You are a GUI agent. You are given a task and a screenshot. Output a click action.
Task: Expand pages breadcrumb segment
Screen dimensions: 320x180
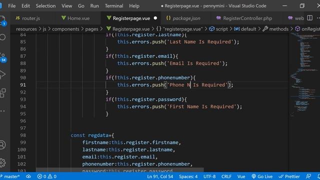coord(91,29)
